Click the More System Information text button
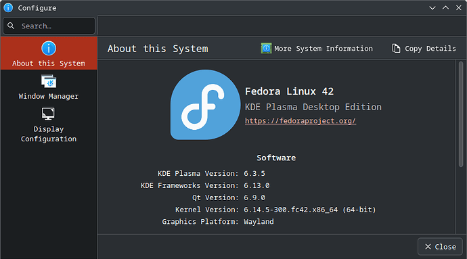The width and height of the screenshot is (467, 259). (324, 49)
